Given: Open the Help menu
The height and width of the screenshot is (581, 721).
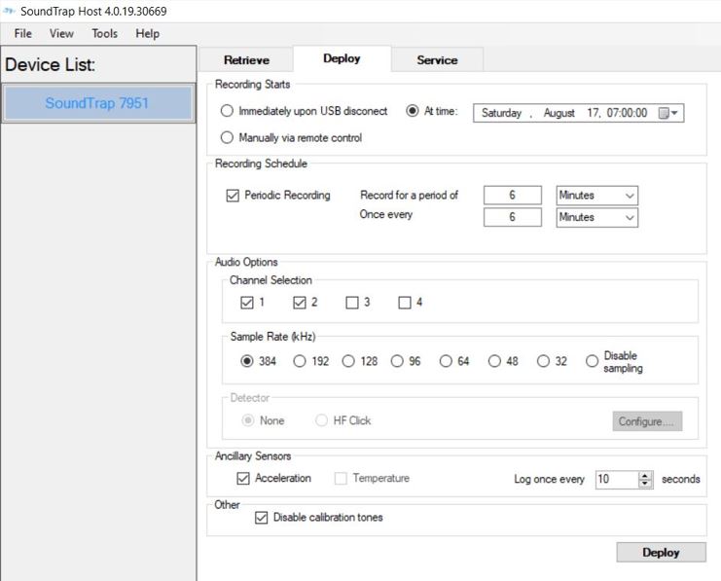Looking at the screenshot, I should click(x=147, y=34).
